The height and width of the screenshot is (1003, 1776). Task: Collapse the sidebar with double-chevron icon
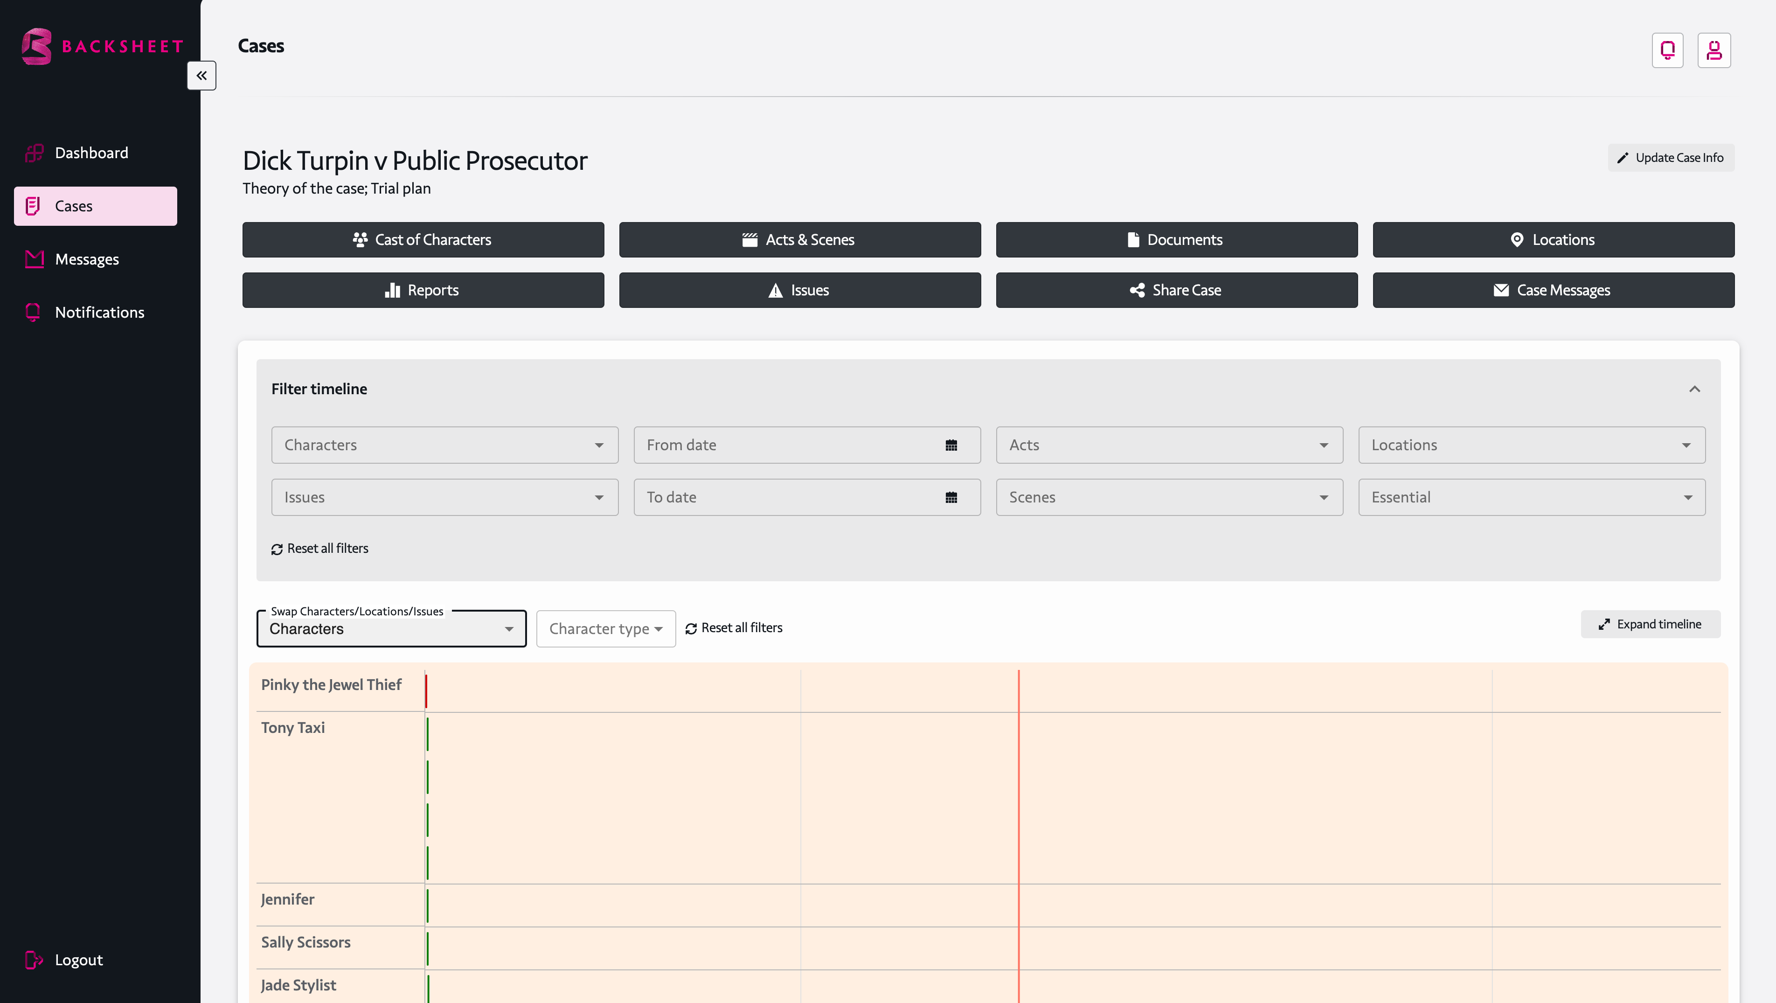[201, 76]
